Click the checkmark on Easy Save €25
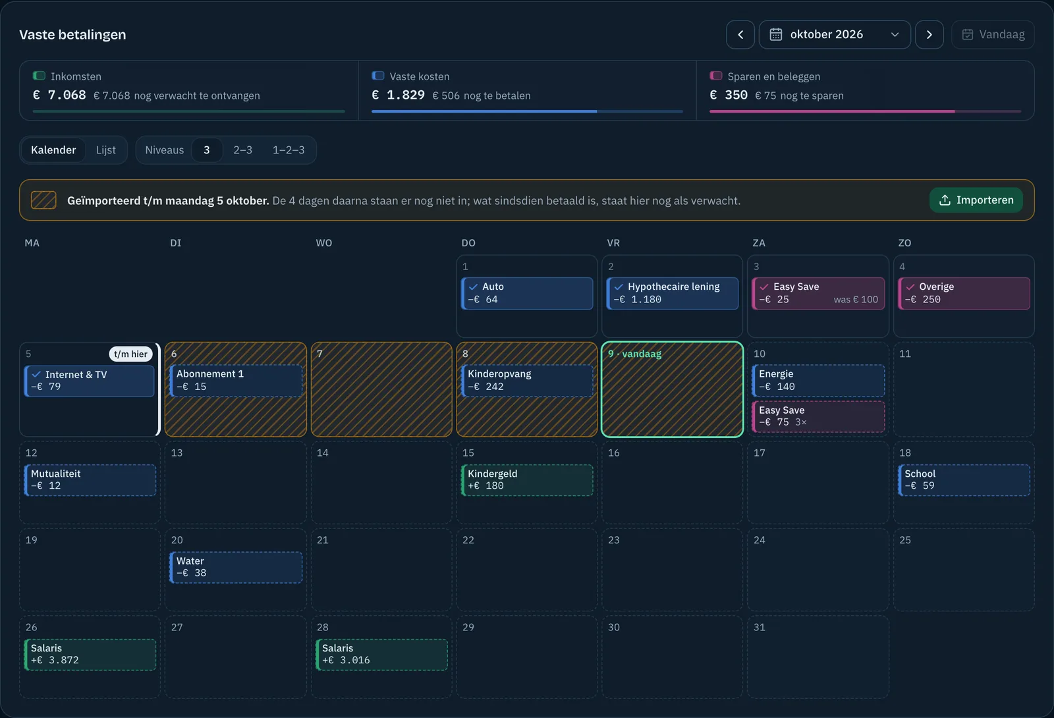The height and width of the screenshot is (718, 1054). point(764,287)
